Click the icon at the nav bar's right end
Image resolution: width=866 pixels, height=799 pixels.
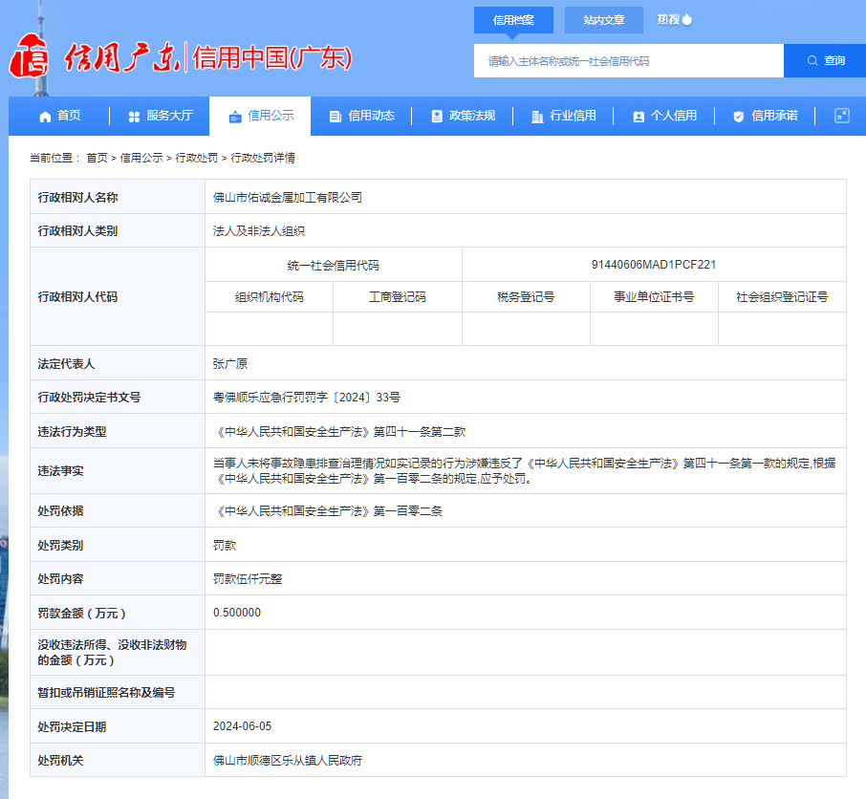pos(841,116)
